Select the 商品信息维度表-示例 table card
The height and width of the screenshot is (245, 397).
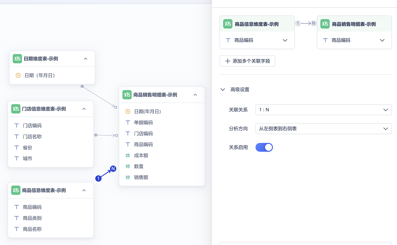coord(51,190)
